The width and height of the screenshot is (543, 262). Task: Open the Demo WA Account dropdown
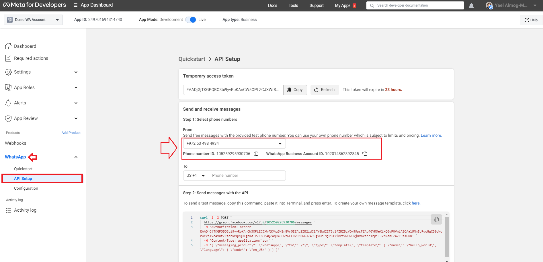pyautogui.click(x=33, y=20)
